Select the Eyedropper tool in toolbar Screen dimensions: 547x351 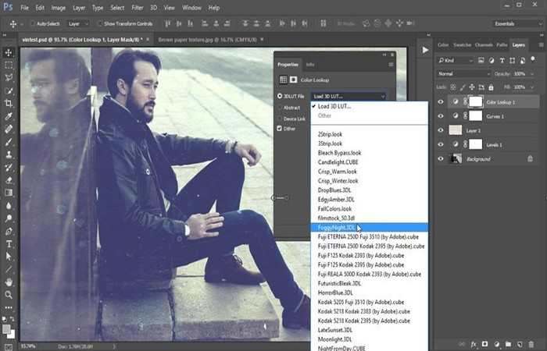[x=9, y=116]
